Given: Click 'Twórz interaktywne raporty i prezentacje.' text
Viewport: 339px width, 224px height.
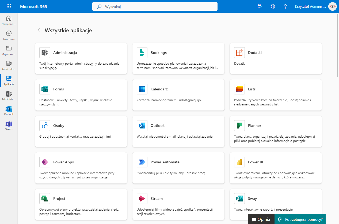Looking at the screenshot, I should point(264,210).
